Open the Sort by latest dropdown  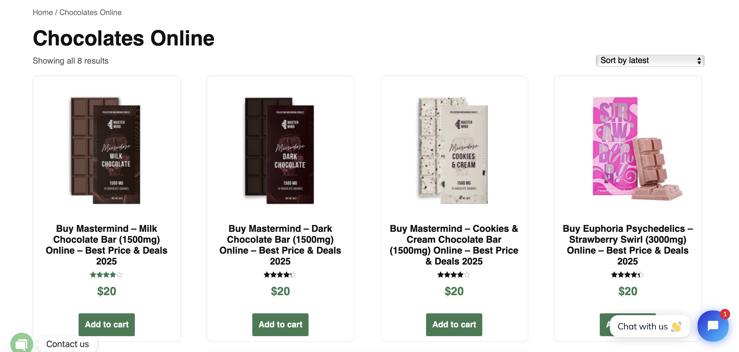650,60
